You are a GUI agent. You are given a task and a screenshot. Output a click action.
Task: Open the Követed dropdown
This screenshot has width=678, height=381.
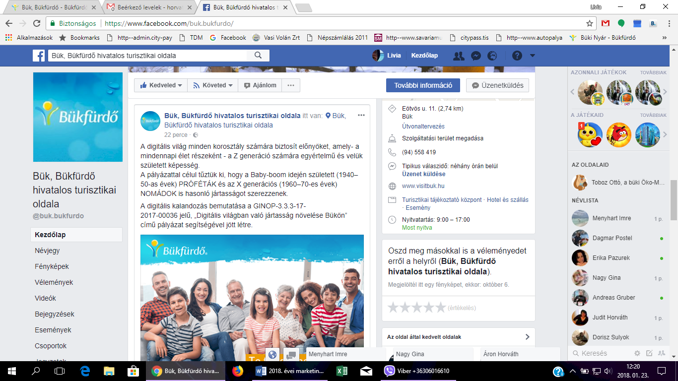[x=213, y=85]
